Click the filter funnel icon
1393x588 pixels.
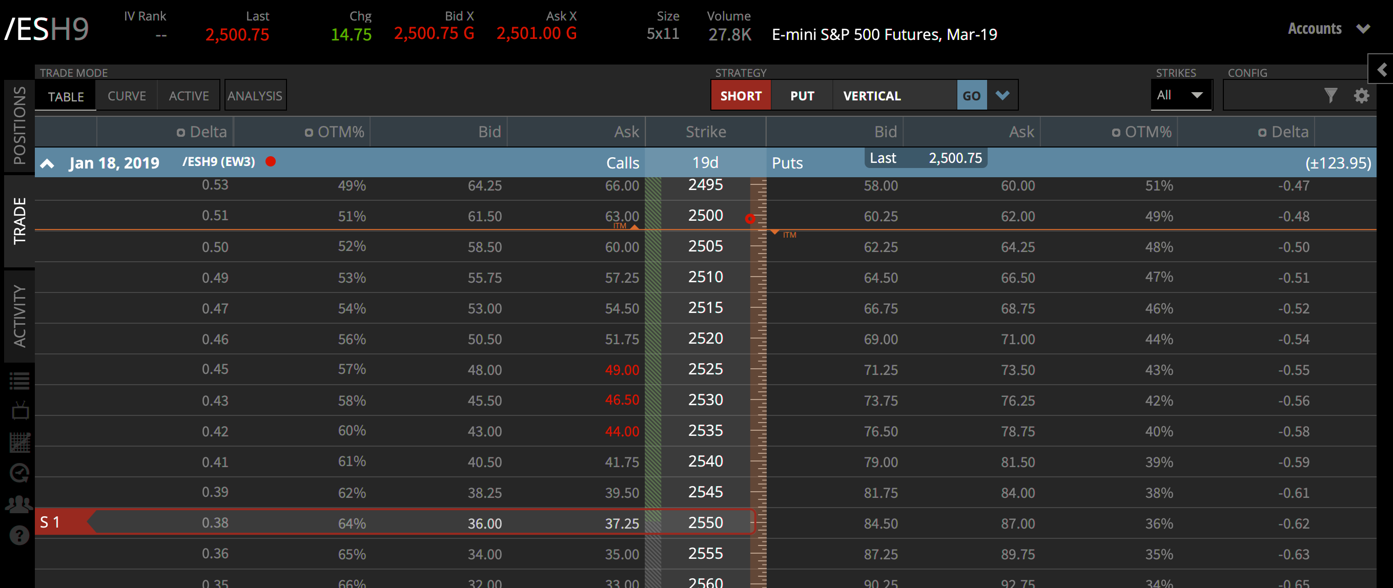tap(1331, 96)
